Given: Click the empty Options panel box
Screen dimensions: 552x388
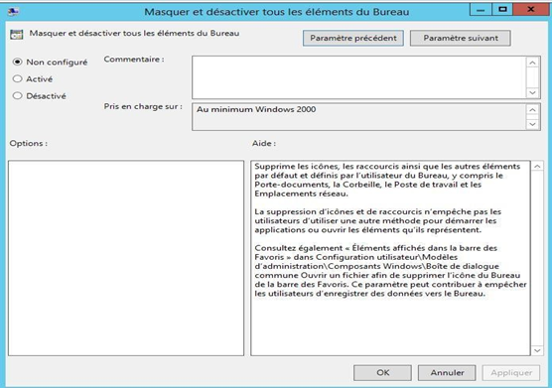Looking at the screenshot, I should [x=126, y=258].
